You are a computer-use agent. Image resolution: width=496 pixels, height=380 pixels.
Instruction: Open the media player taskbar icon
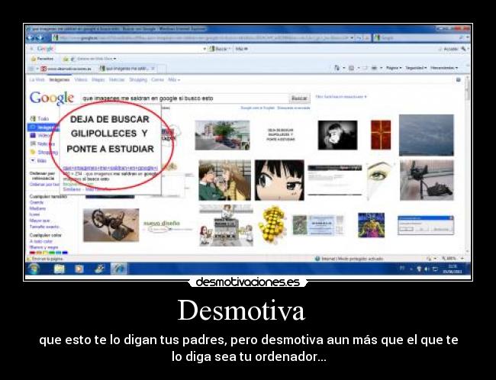[x=79, y=269]
